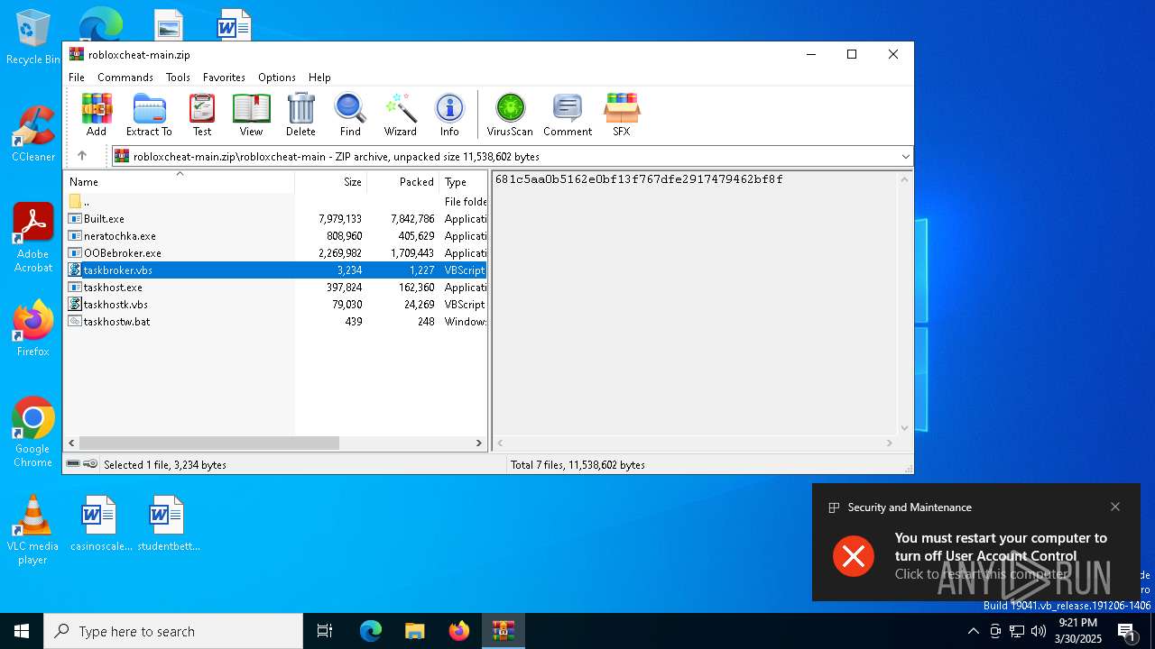Image resolution: width=1155 pixels, height=649 pixels.
Task: Click the drive icon in status bar
Action: (x=73, y=464)
